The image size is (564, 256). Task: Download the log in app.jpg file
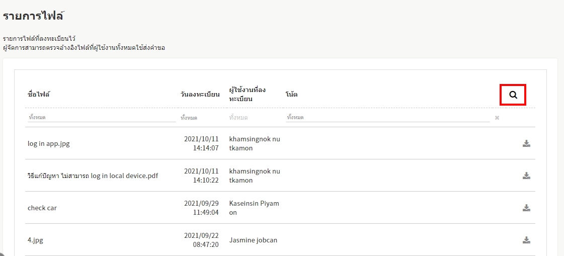pos(526,143)
